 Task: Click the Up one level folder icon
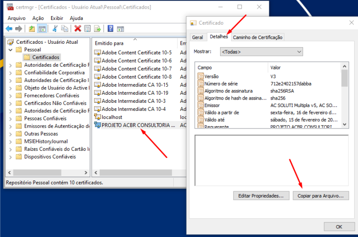pos(32,29)
